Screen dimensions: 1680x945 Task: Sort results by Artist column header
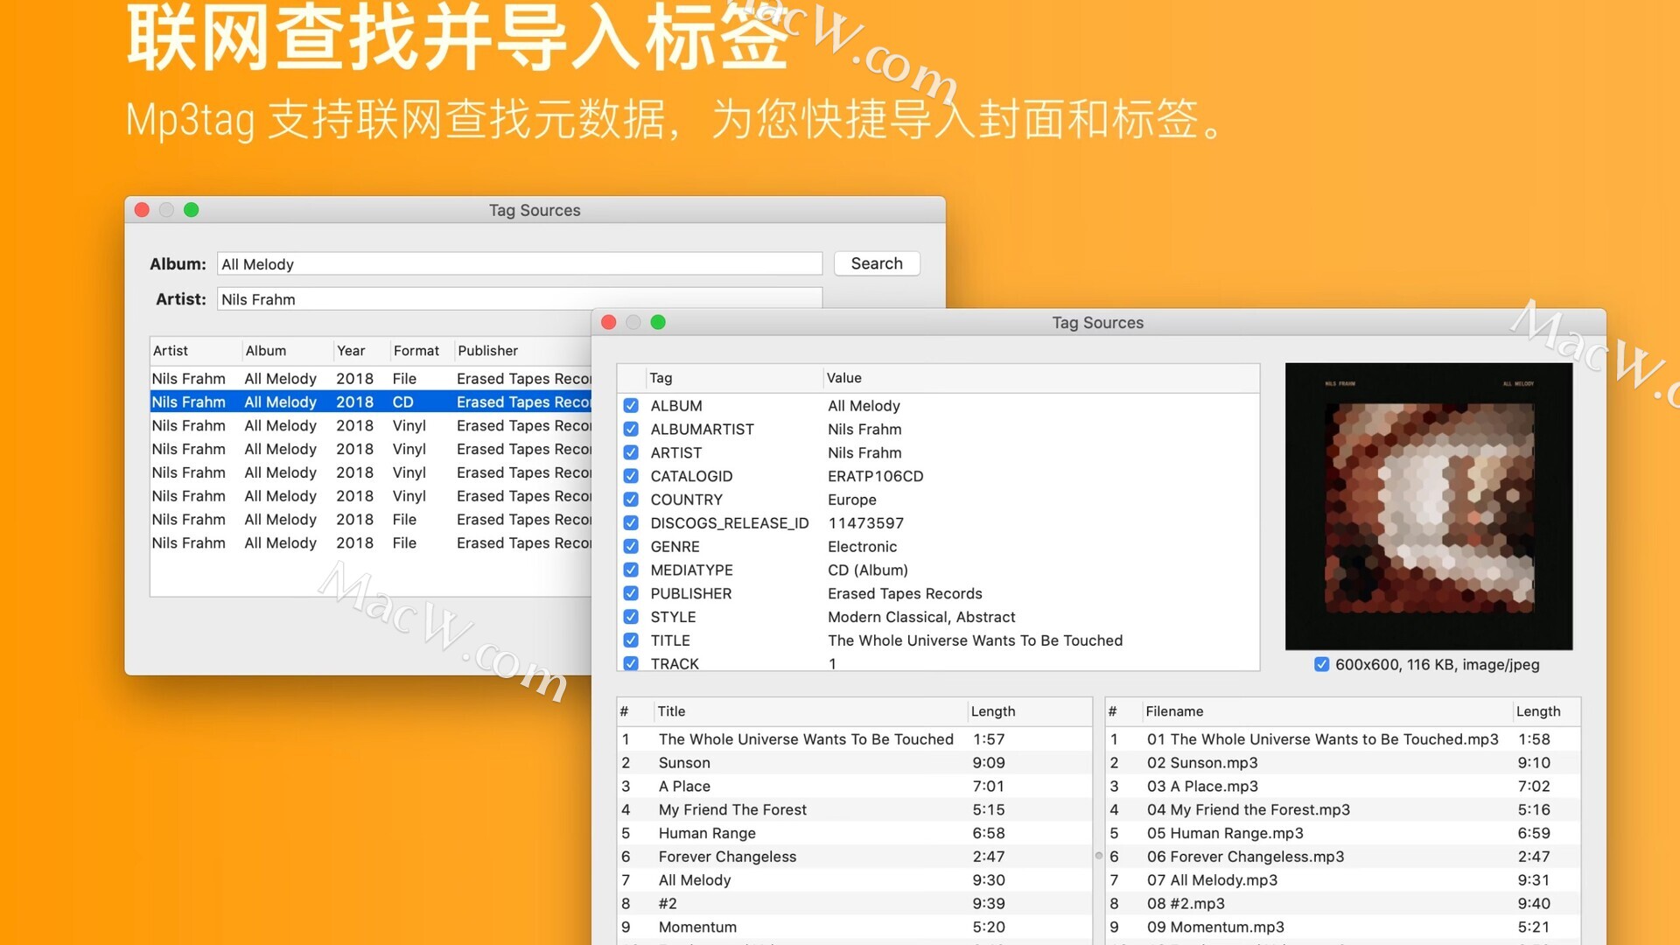(195, 351)
